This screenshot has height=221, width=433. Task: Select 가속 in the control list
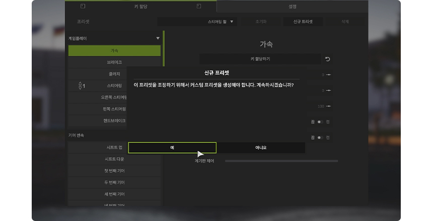[x=114, y=51]
